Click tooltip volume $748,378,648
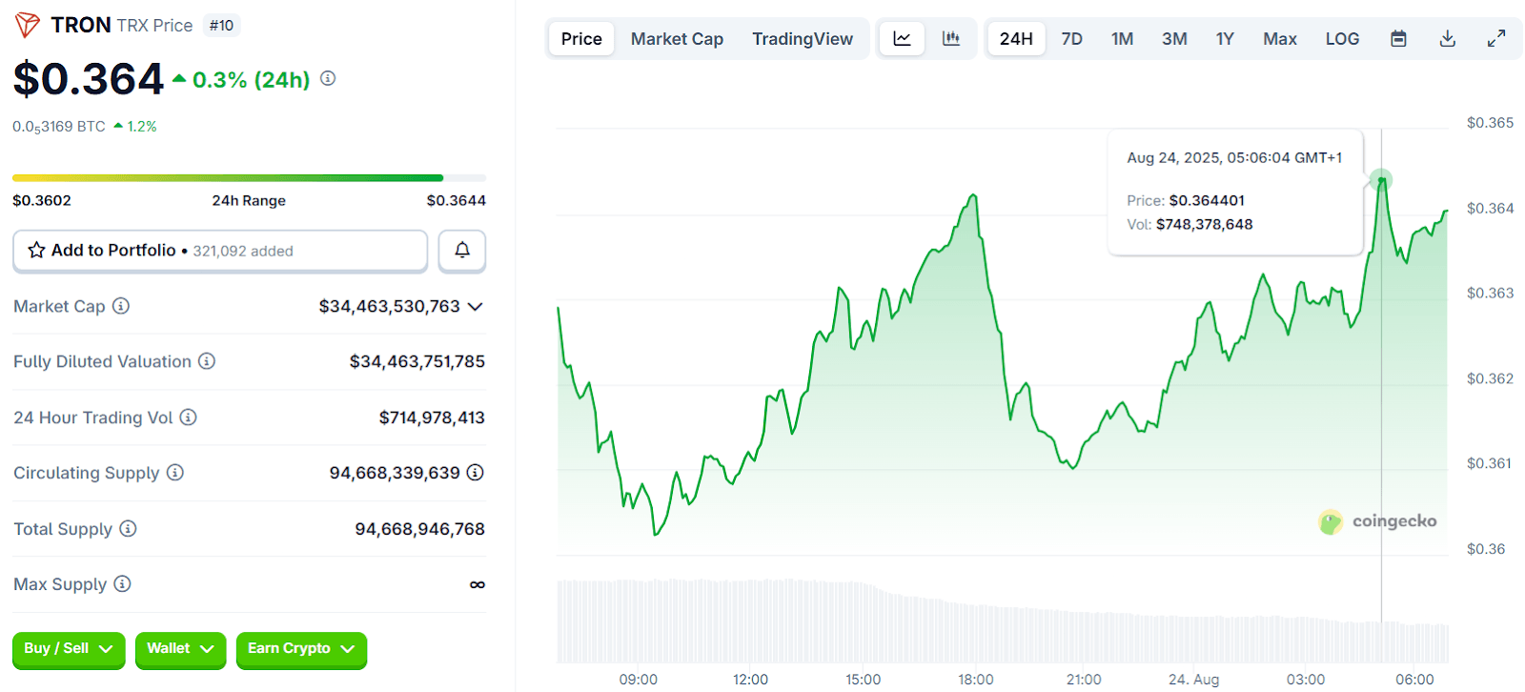The height and width of the screenshot is (692, 1525). 1205,224
